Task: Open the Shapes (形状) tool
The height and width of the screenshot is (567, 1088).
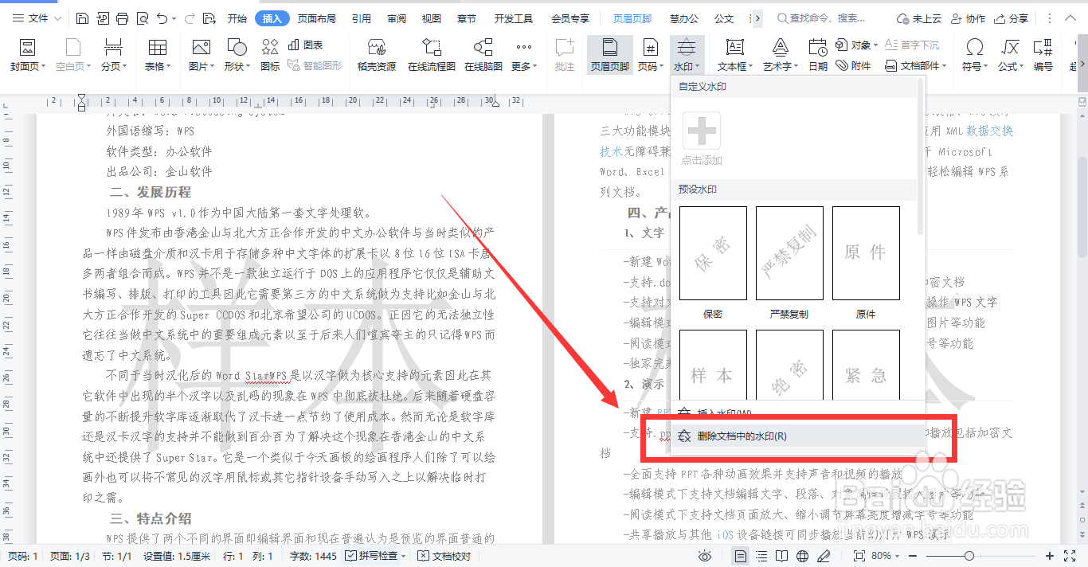Action: (237, 56)
